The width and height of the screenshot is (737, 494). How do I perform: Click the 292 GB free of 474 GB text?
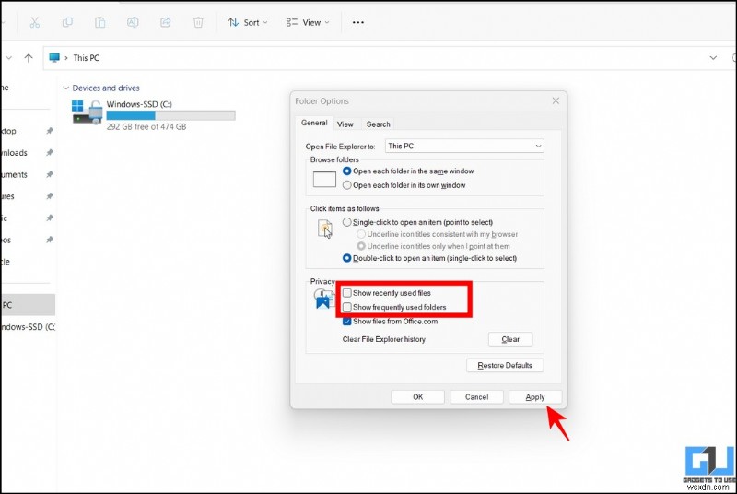[x=146, y=126]
